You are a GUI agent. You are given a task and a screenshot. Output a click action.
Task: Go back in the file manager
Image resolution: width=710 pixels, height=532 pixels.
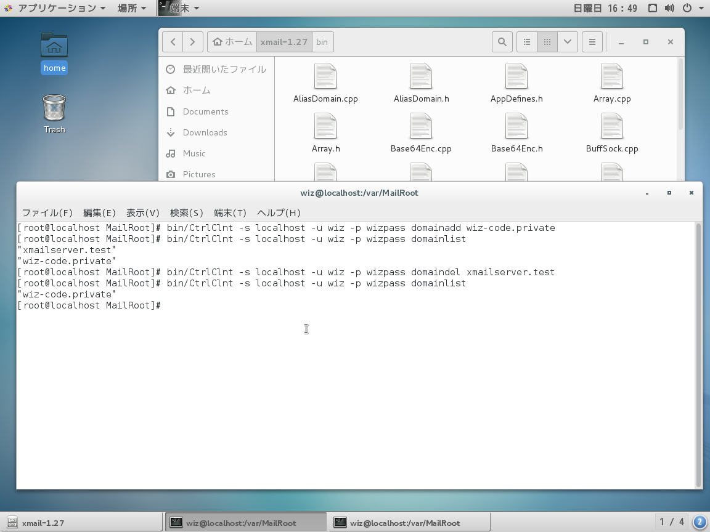[173, 42]
